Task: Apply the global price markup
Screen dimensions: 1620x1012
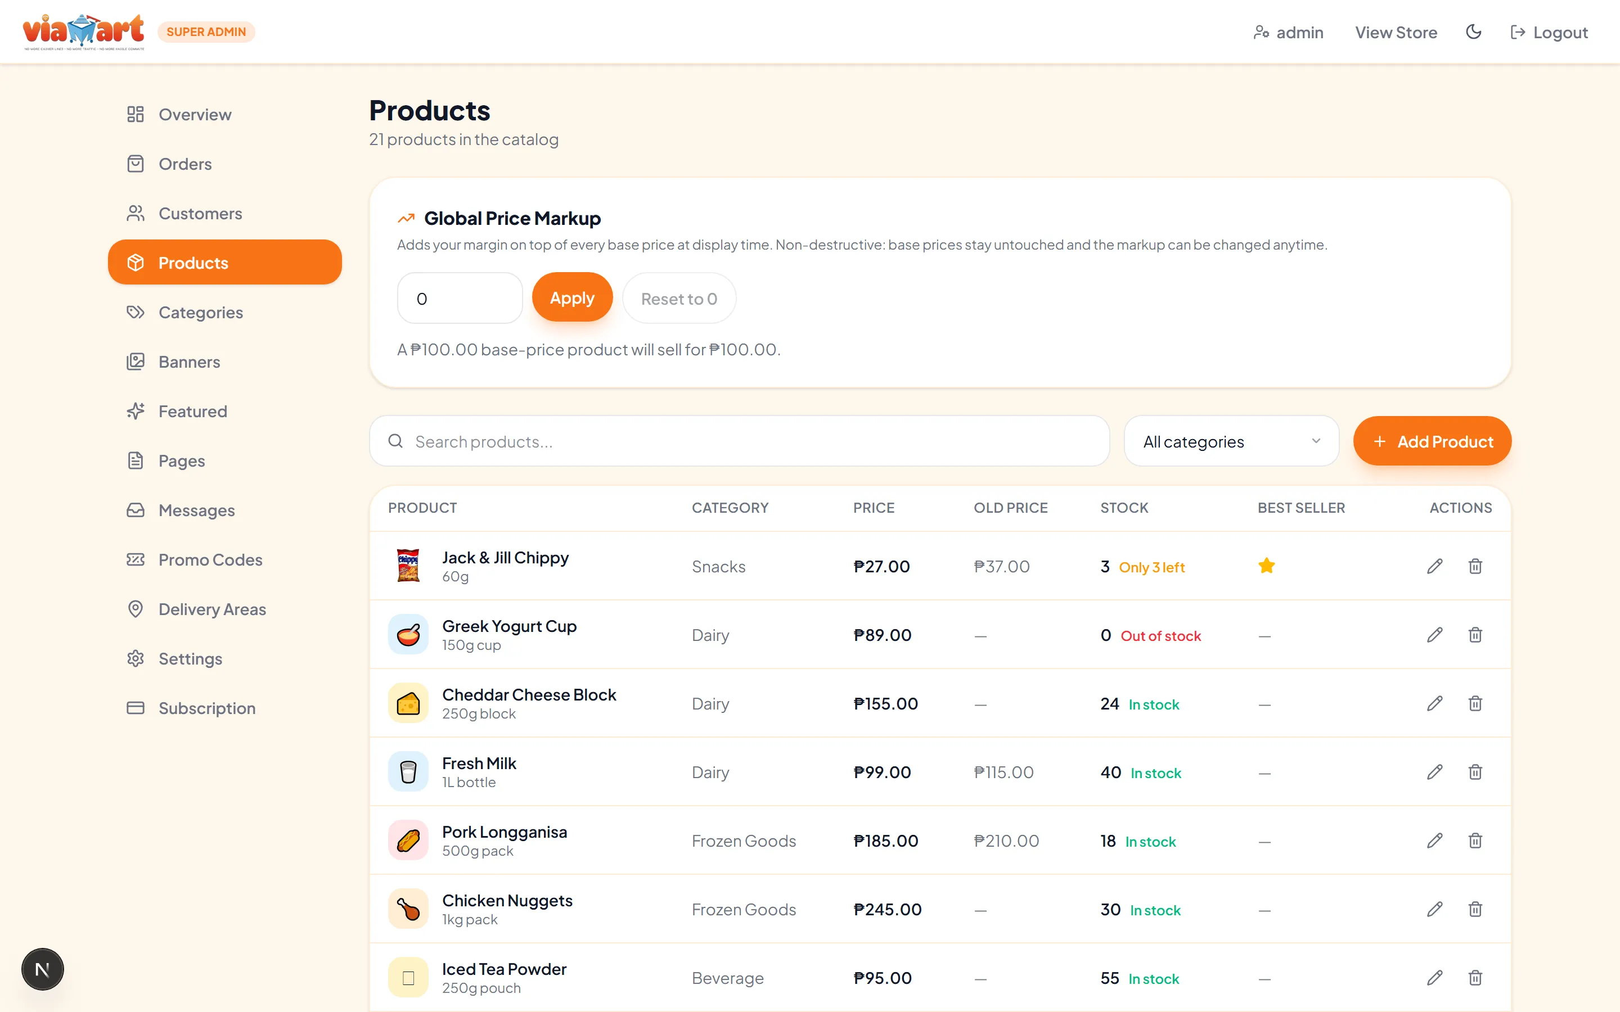Action: (573, 298)
